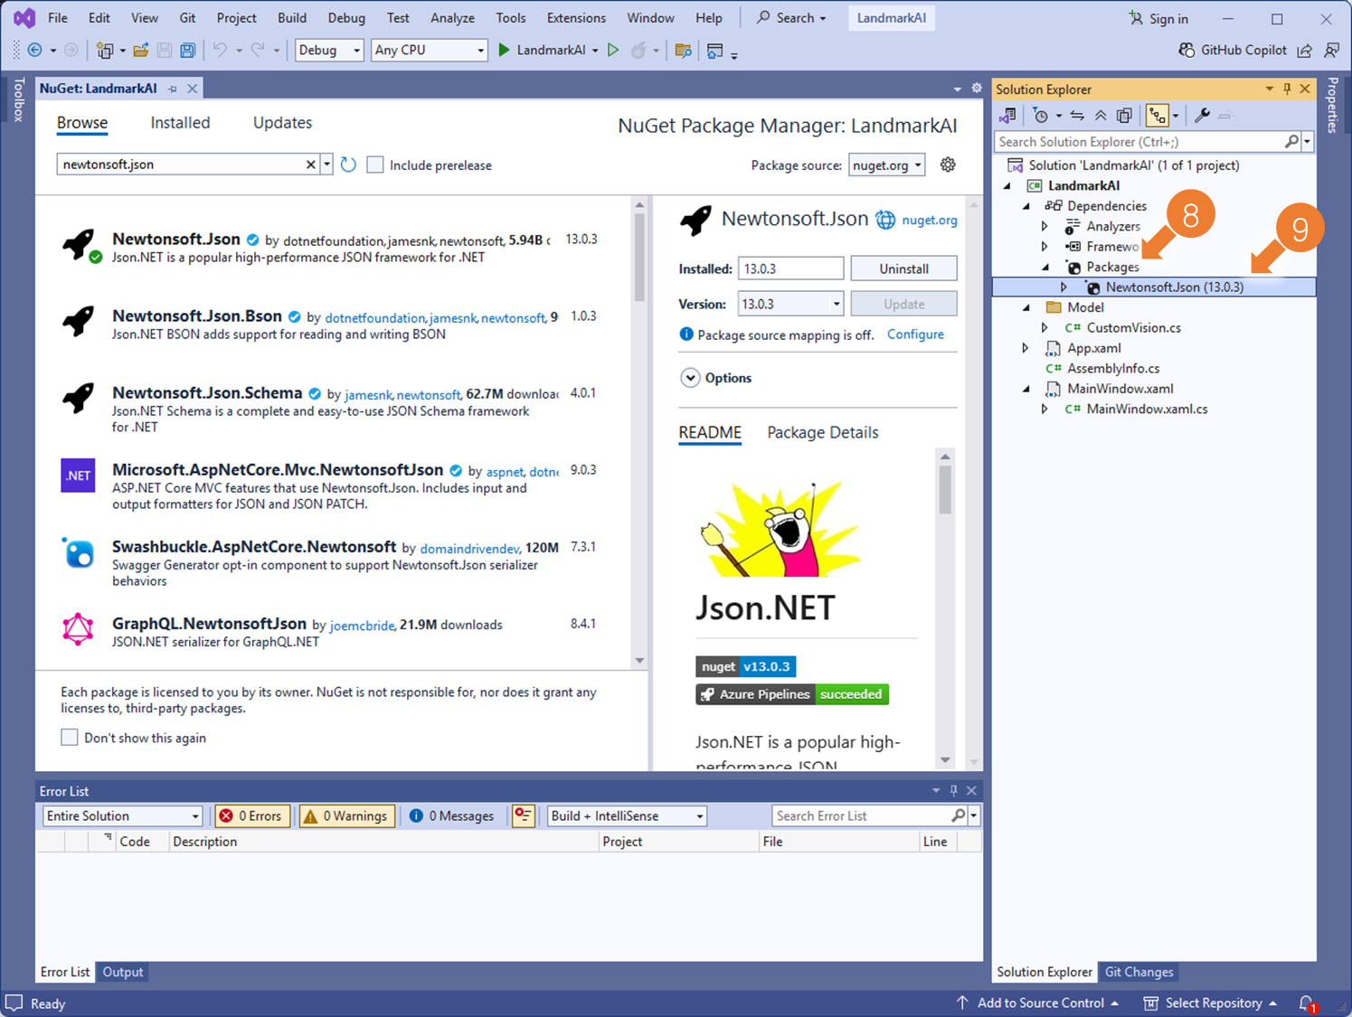Screen dimensions: 1352x1017
Task: Click the New Project toolbar icon
Action: (x=105, y=51)
